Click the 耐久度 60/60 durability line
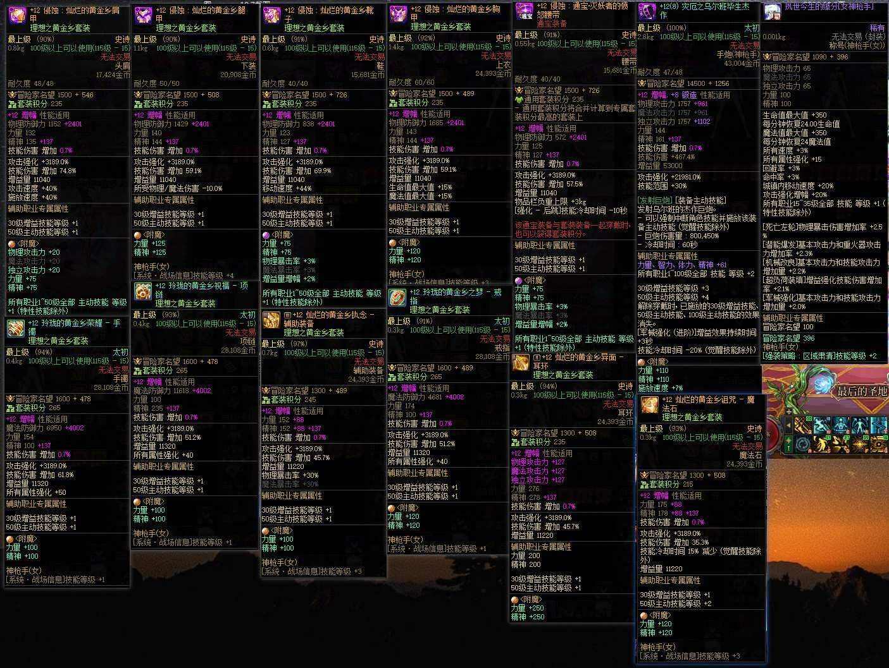Viewport: 889px width, 668px height. pos(412,82)
